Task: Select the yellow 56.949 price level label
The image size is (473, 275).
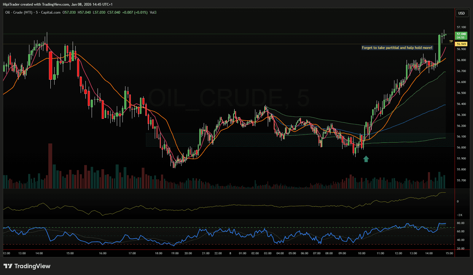Action: coord(461,44)
